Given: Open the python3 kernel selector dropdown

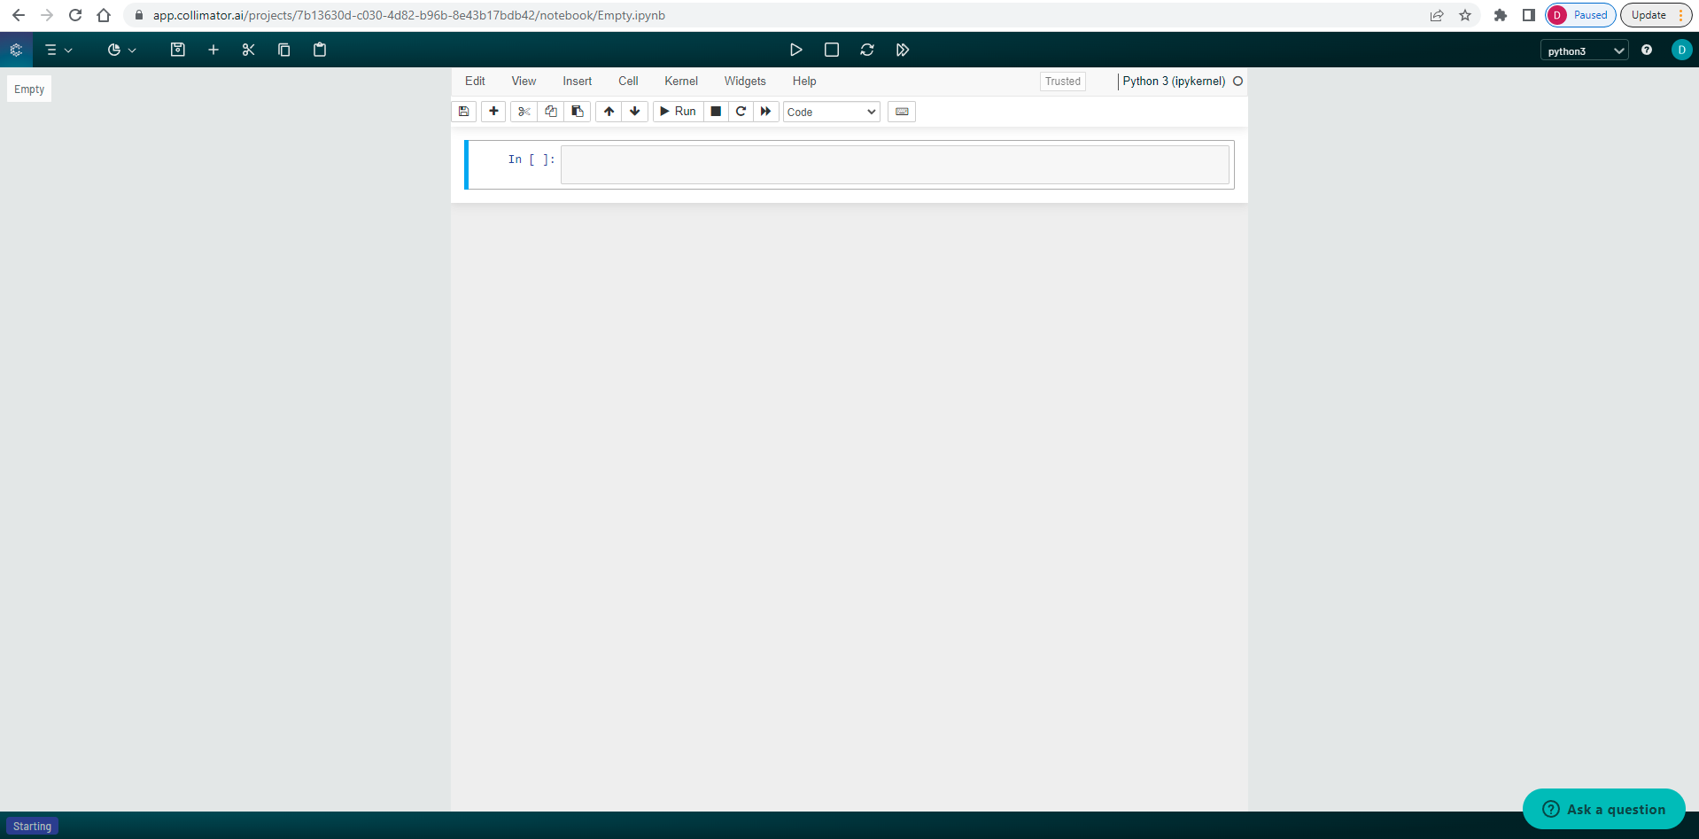Looking at the screenshot, I should (x=1582, y=50).
